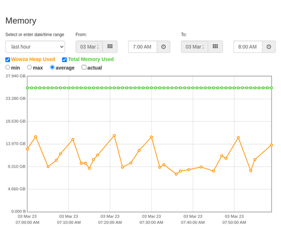
Task: Select the average radio button
Action: point(52,67)
